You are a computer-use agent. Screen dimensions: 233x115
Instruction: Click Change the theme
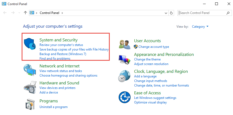point(147,59)
